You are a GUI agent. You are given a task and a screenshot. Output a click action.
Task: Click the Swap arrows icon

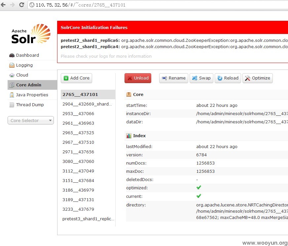[195, 78]
